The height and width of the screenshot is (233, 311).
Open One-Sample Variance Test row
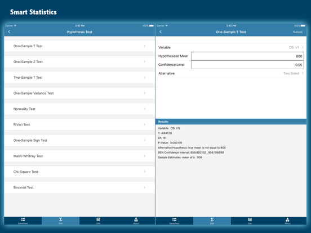[x=79, y=93]
